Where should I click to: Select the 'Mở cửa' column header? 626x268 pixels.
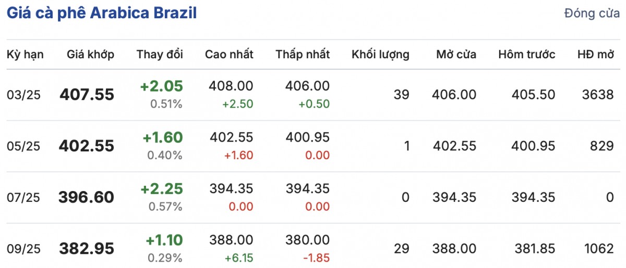click(x=456, y=54)
